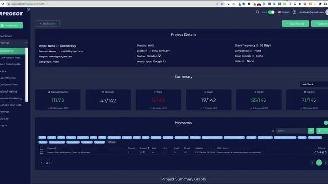Refresh the hoarding keyword row via action icon

[315, 152]
